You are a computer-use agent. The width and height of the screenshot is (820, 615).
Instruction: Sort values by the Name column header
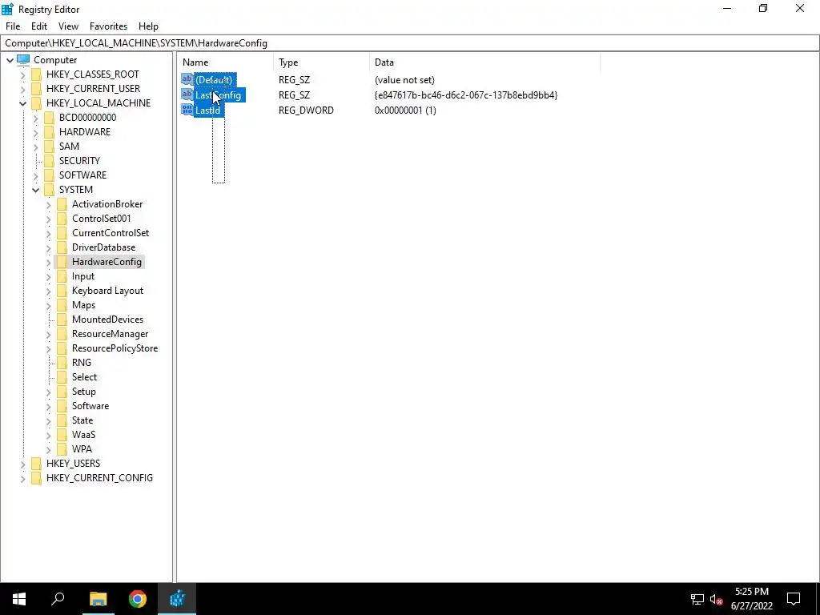tap(225, 62)
